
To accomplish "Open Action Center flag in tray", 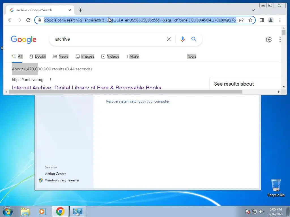I will tap(248, 212).
